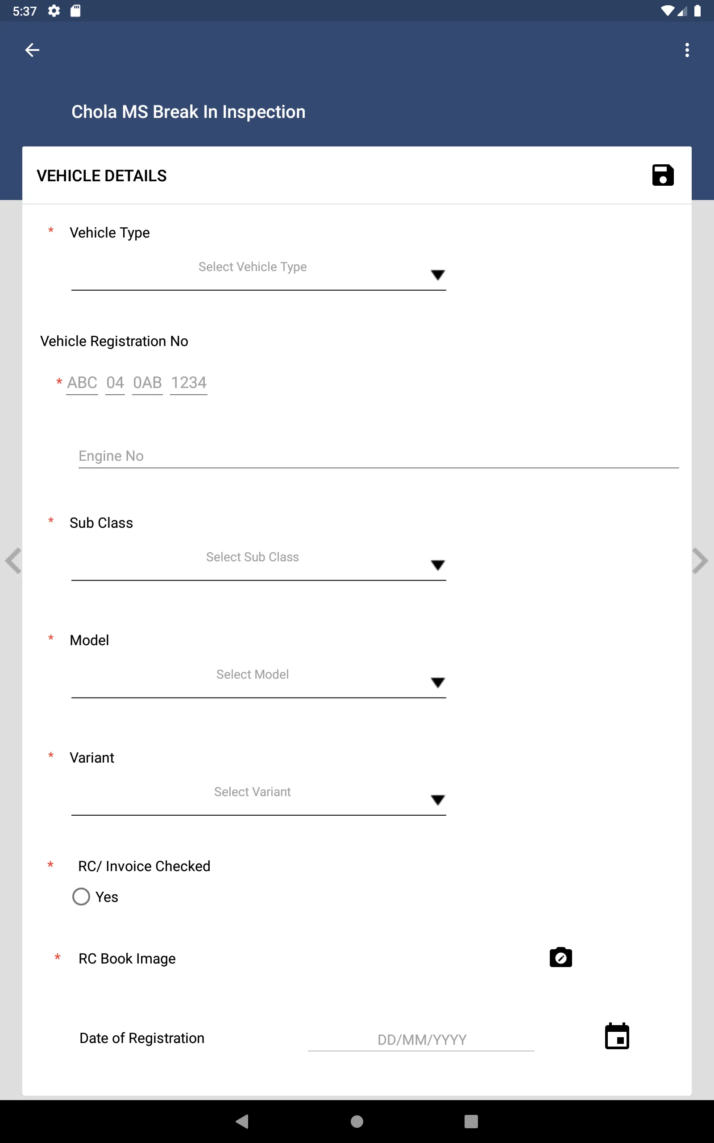
Task: Tap the ABC registration prefix field
Action: (x=82, y=383)
